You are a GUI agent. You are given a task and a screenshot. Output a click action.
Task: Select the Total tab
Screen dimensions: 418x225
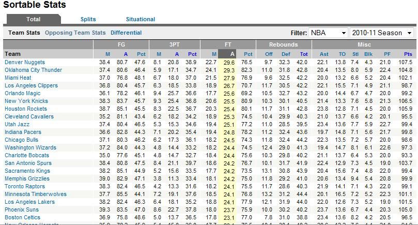pyautogui.click(x=33, y=19)
